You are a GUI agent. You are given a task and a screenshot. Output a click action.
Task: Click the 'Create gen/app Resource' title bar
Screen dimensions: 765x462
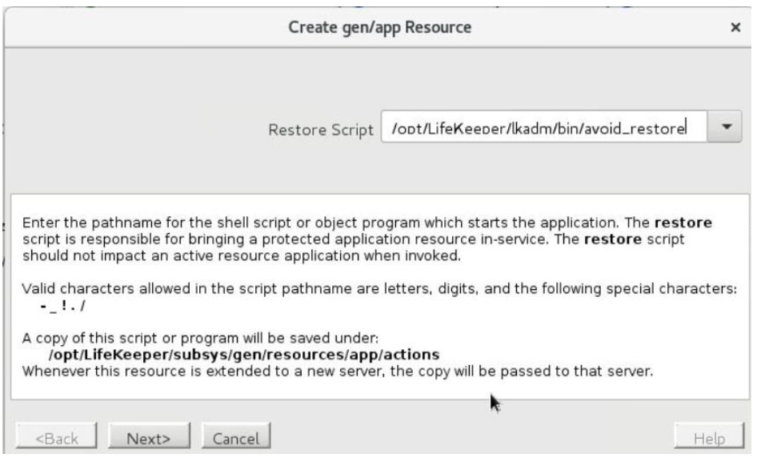pos(380,29)
